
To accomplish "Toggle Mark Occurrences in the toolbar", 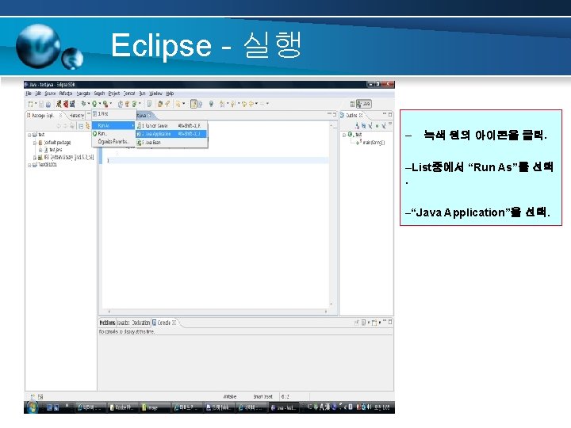I will [194, 104].
